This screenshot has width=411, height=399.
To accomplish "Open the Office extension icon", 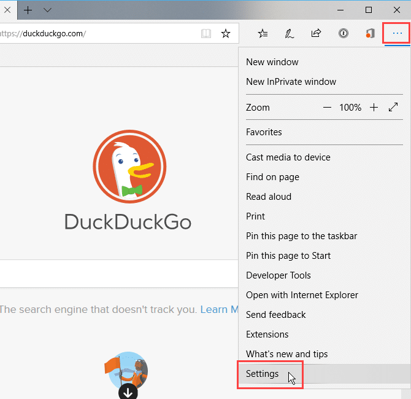I will [371, 33].
